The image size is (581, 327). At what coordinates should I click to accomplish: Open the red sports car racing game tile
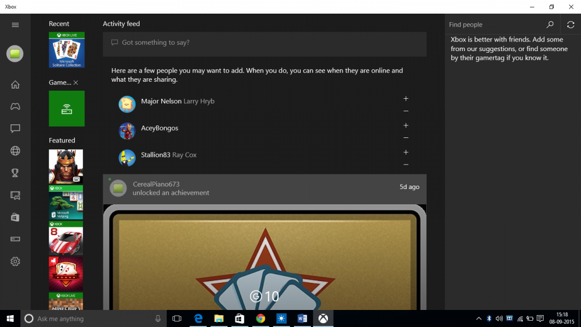pos(66,238)
